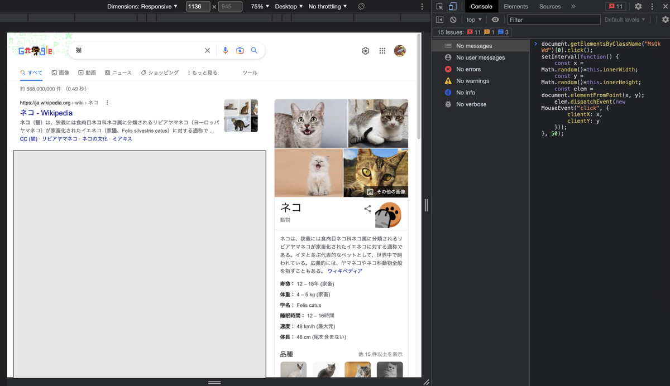Click the rotate viewport icon
Image resolution: width=670 pixels, height=386 pixels.
[x=361, y=7]
